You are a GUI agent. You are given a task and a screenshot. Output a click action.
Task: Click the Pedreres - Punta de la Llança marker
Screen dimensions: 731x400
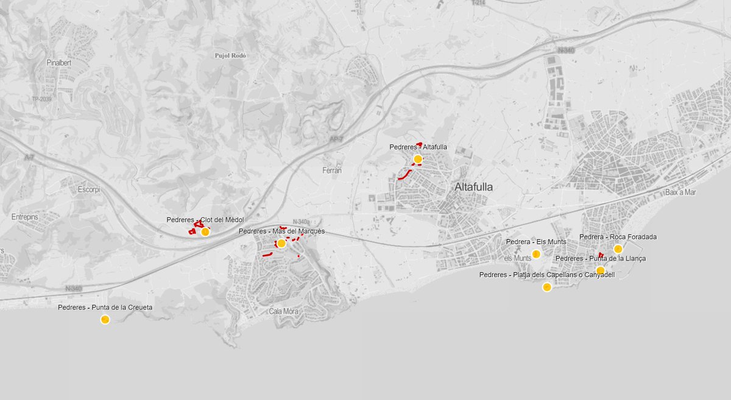(x=600, y=270)
